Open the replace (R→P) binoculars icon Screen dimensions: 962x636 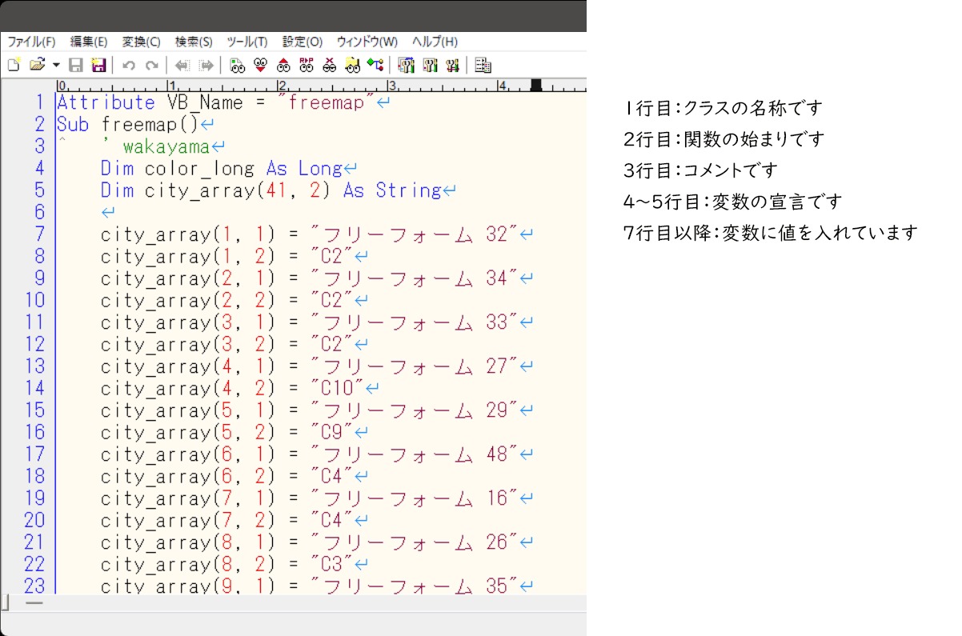(306, 65)
